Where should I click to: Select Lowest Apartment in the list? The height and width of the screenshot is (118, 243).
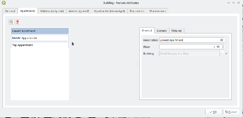click(40, 31)
